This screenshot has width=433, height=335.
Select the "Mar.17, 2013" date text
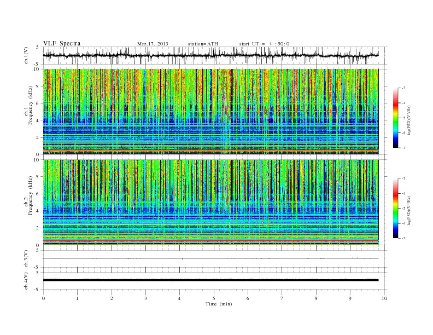[x=153, y=44]
